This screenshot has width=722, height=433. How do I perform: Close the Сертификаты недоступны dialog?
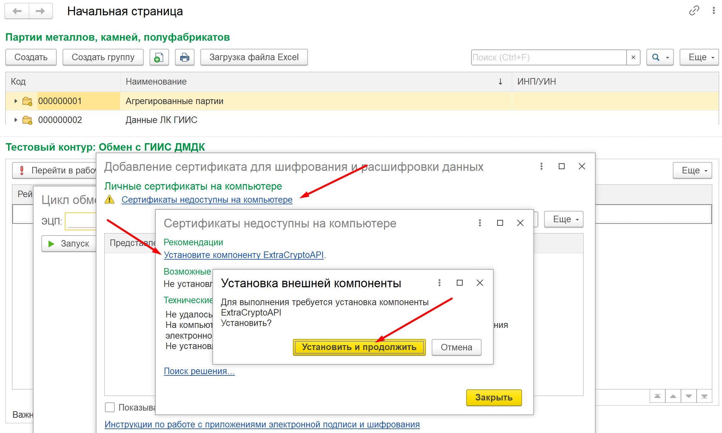point(520,223)
